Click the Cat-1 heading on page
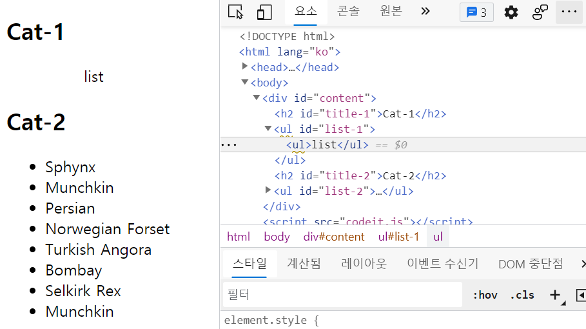 pyautogui.click(x=35, y=32)
